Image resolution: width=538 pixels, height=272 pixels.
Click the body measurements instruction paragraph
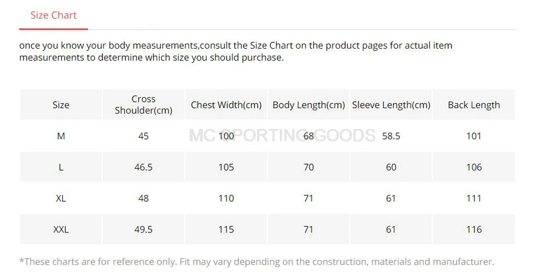(236, 51)
